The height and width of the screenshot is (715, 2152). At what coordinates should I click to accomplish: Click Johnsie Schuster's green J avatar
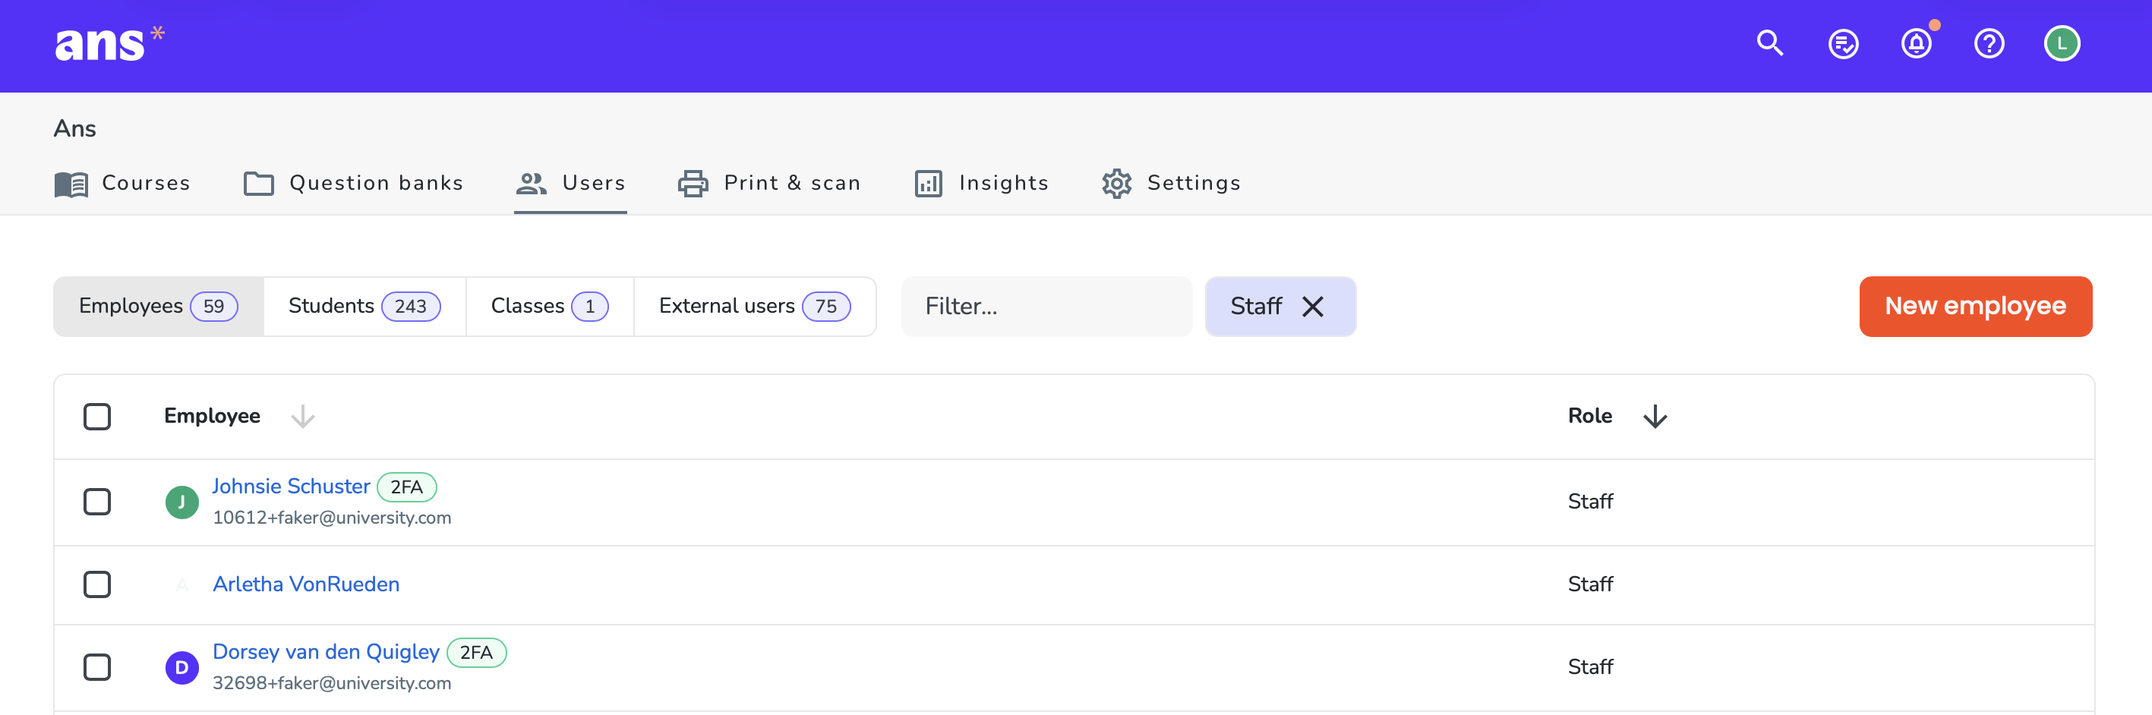[x=182, y=502]
